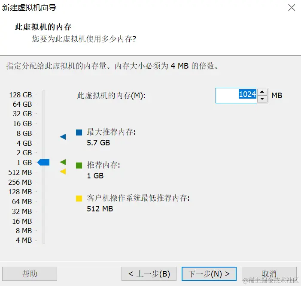Viewport: 301px width, 286px height.
Task: Click the blue square legend swatch
Action: pos(79,132)
